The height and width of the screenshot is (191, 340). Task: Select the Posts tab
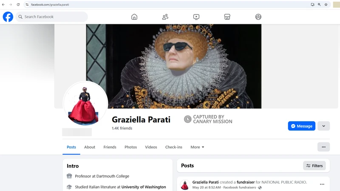click(71, 147)
